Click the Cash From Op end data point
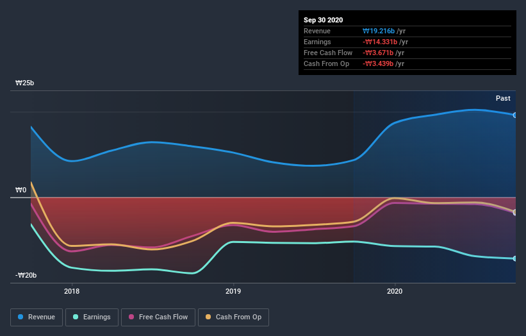 pyautogui.click(x=515, y=212)
